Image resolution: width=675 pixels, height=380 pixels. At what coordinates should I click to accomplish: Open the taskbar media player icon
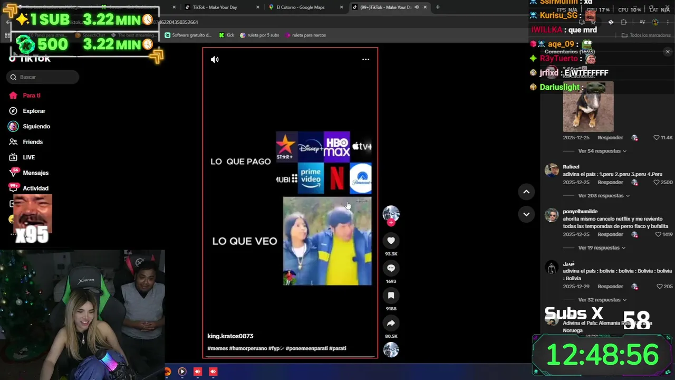[x=182, y=372]
